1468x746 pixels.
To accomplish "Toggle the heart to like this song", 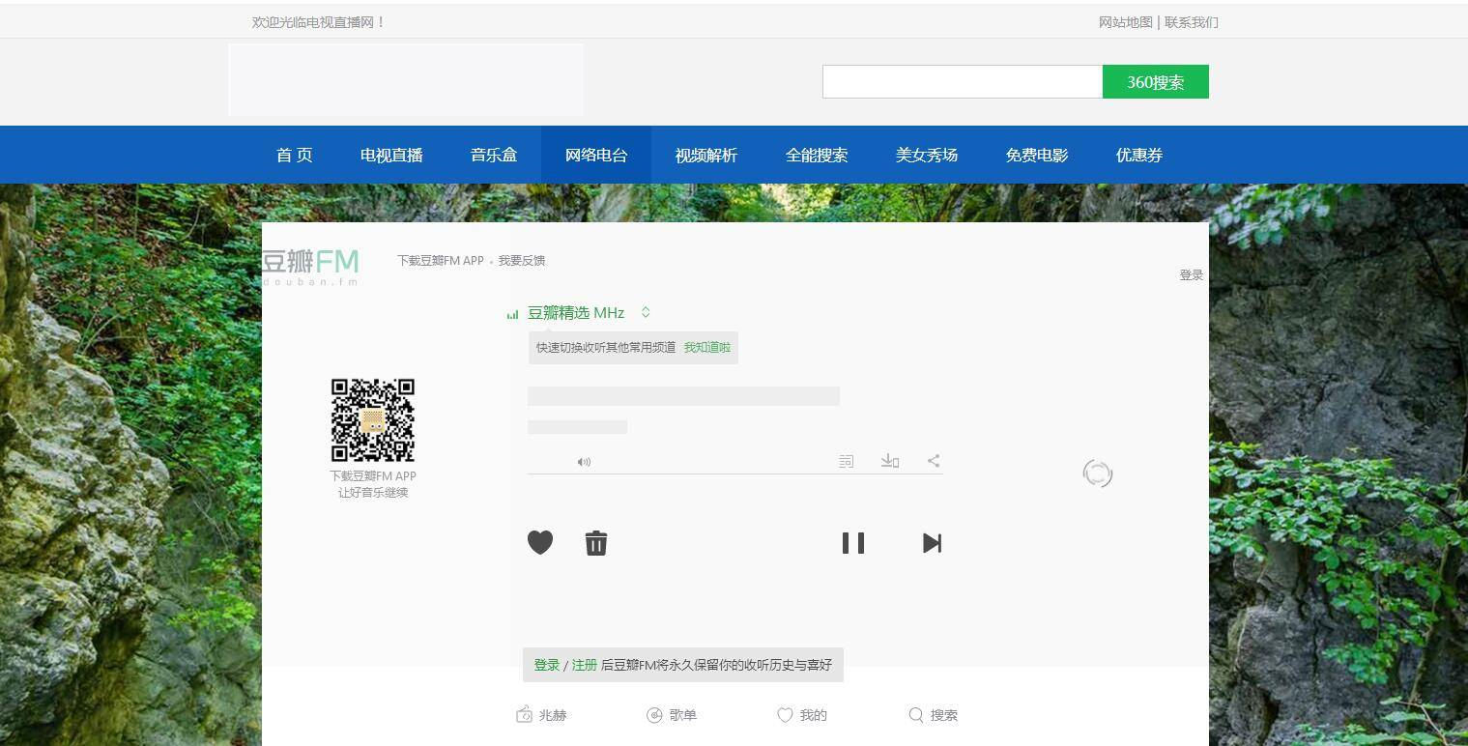I will click(x=540, y=542).
